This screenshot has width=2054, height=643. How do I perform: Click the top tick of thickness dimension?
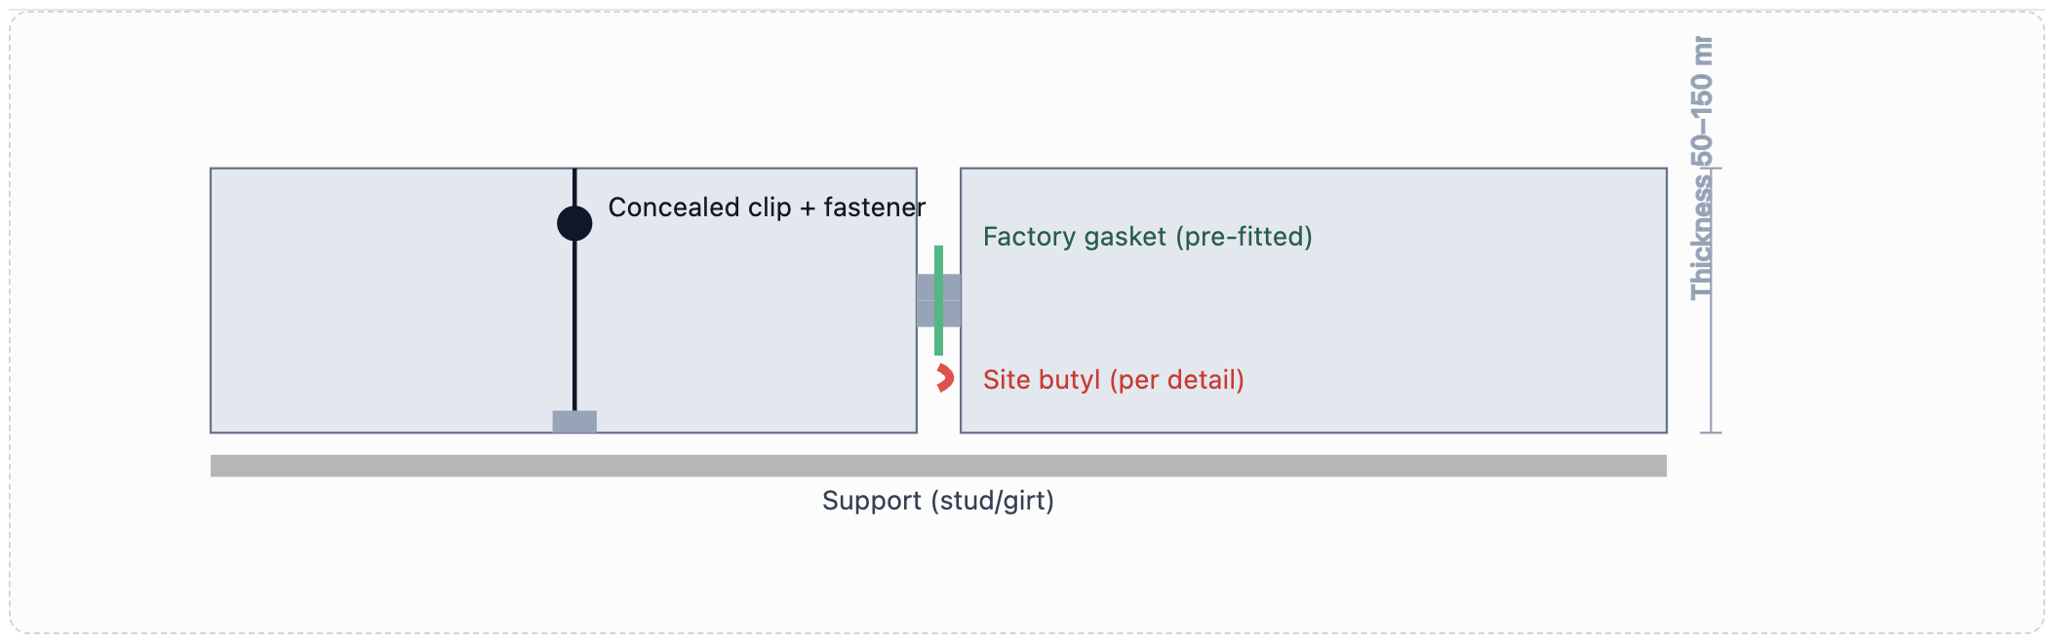1711,169
